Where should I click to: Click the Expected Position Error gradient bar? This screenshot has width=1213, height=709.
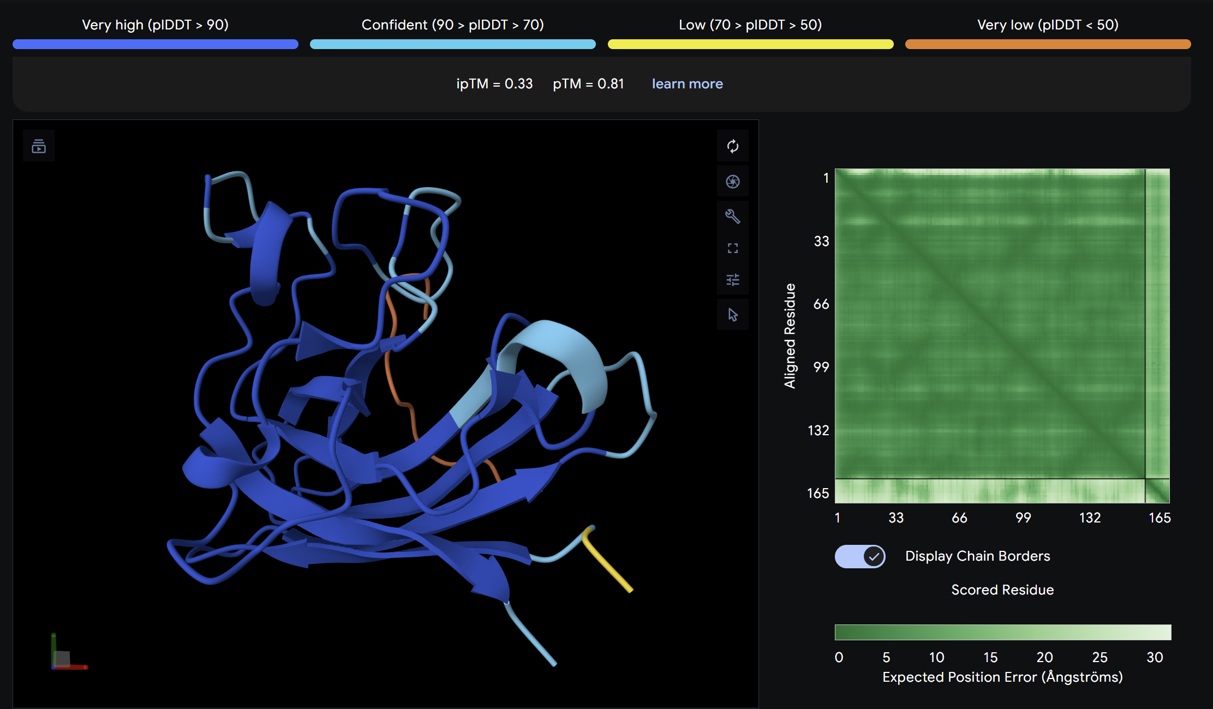point(1003,632)
